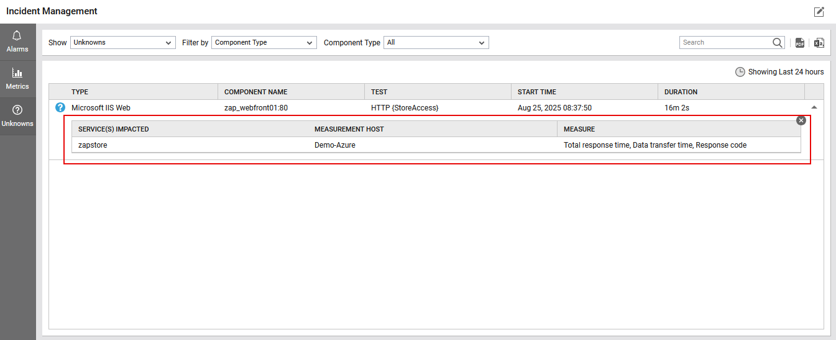Click the DURATION column header

pyautogui.click(x=681, y=92)
